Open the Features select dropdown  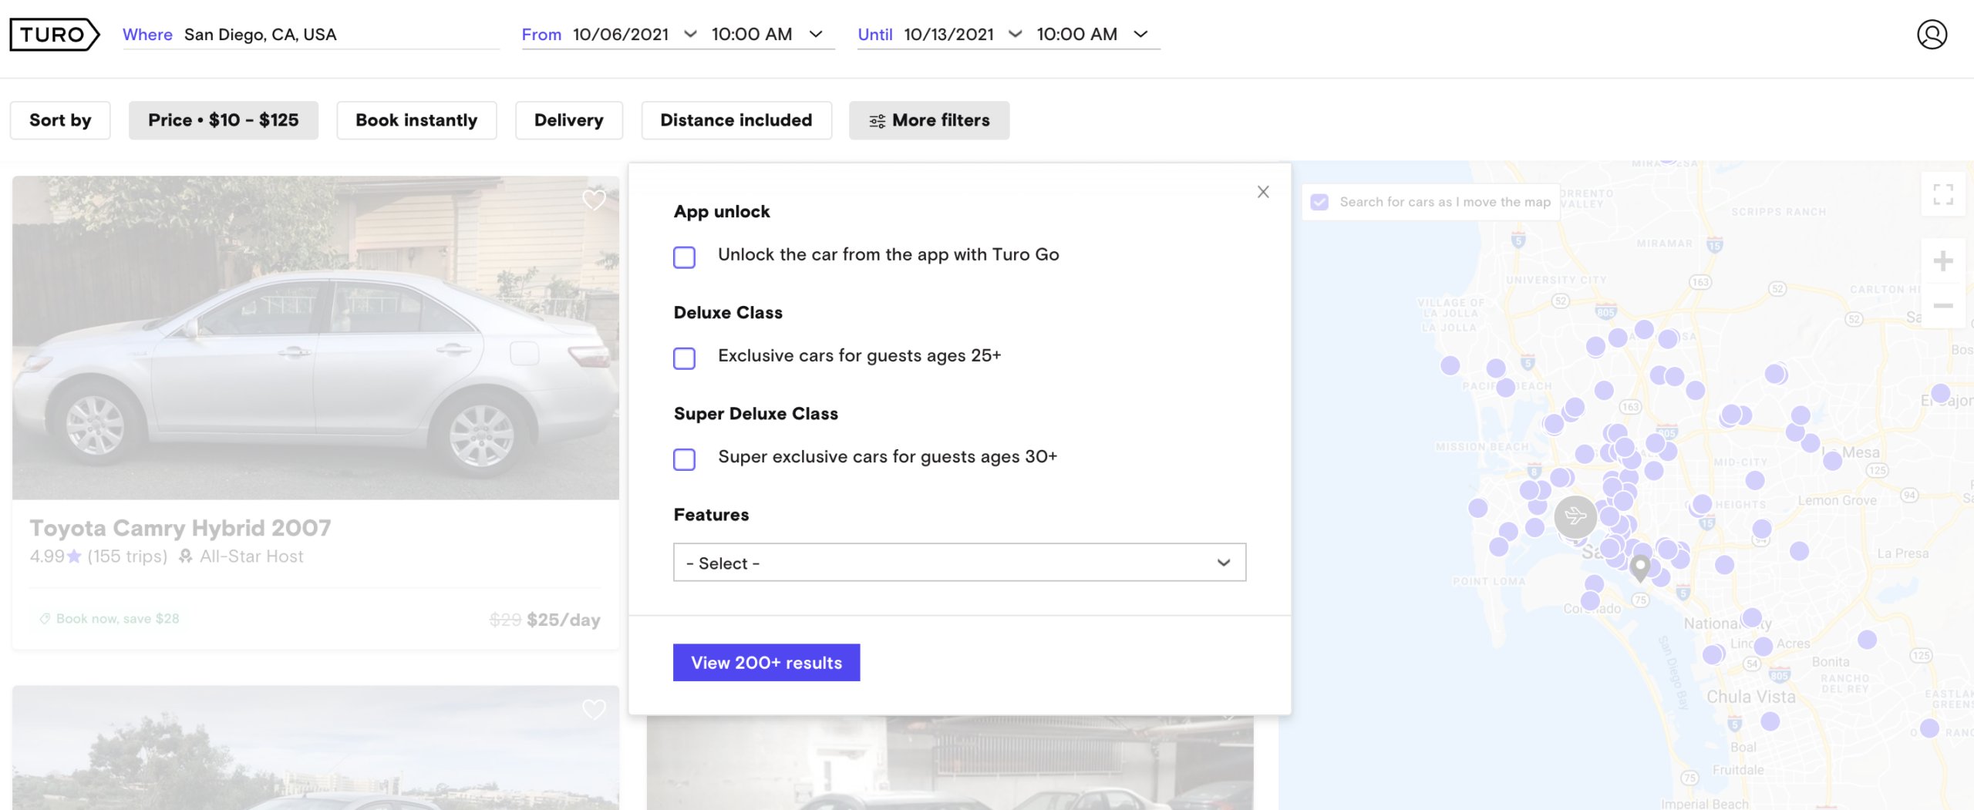point(958,563)
